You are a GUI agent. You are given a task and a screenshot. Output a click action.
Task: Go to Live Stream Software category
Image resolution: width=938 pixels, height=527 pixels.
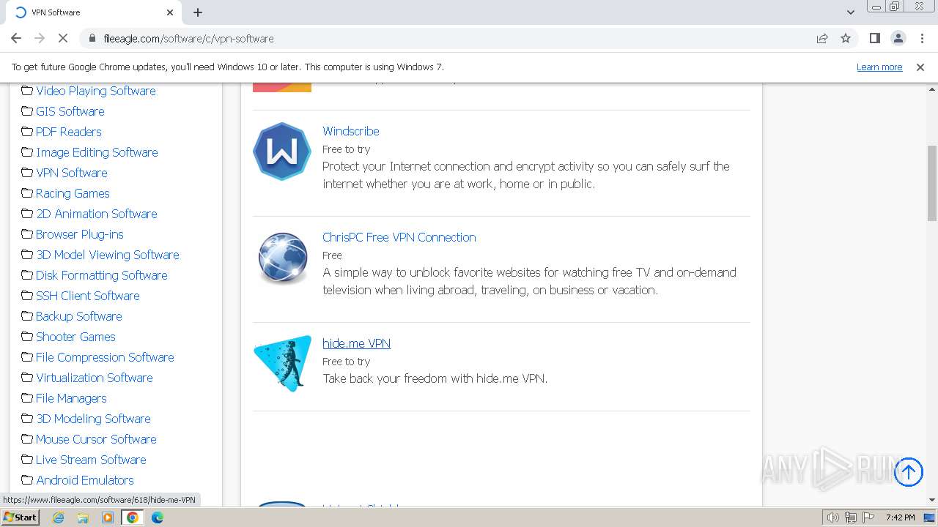point(91,460)
